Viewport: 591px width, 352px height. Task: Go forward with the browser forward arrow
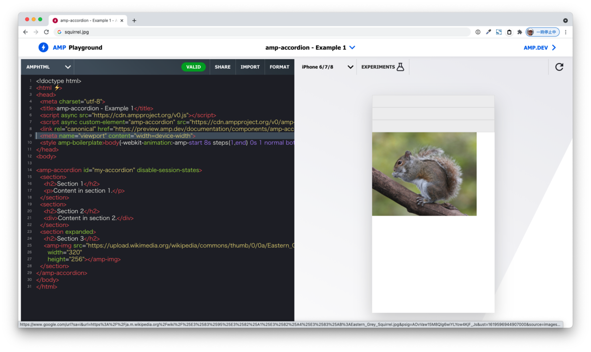(36, 32)
